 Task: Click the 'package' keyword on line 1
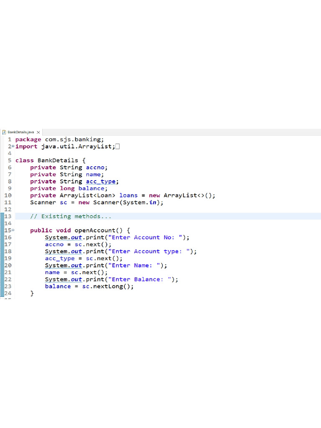(28, 140)
